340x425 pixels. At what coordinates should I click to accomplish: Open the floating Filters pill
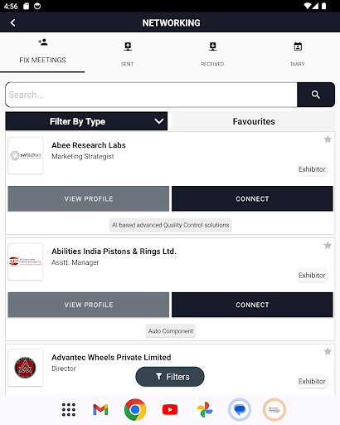170,377
